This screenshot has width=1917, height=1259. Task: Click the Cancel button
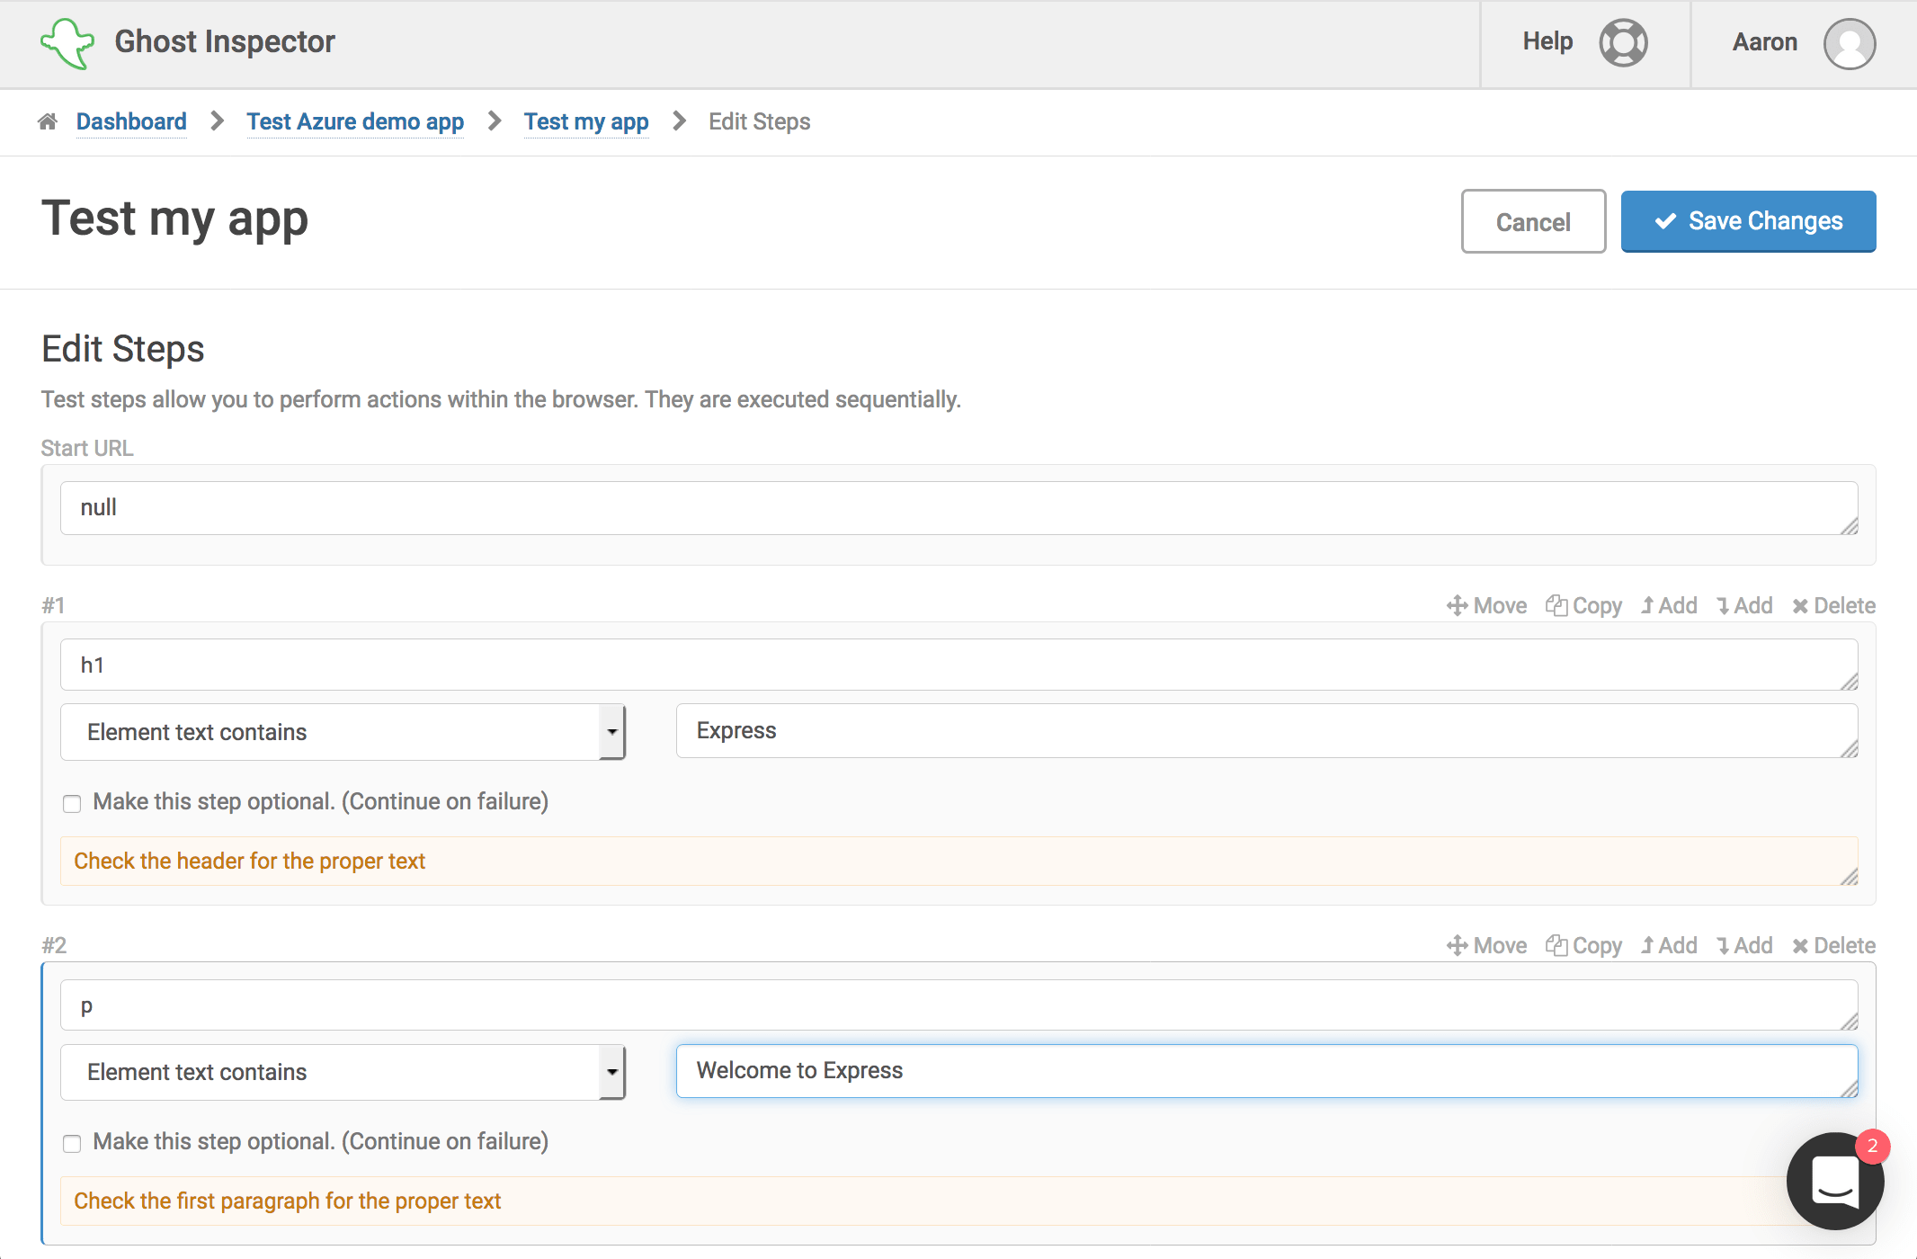pyautogui.click(x=1533, y=221)
